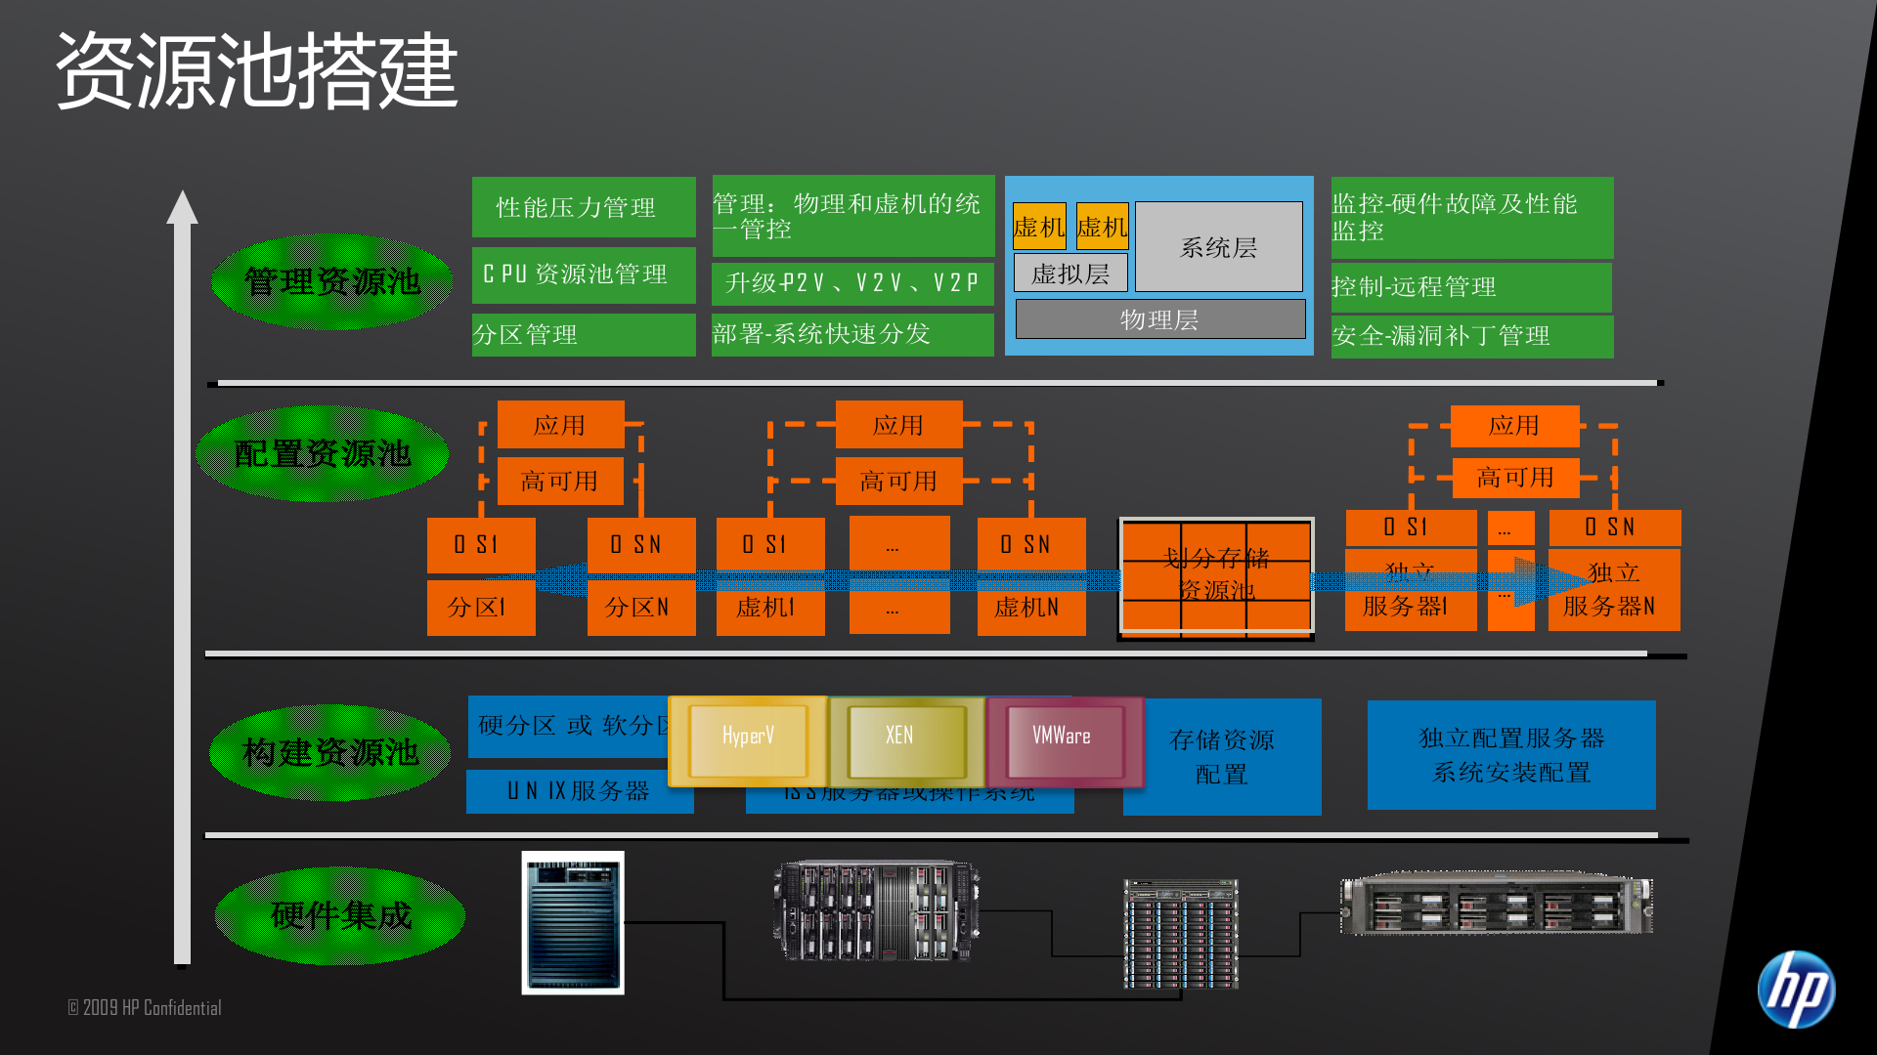
Task: Expand the 独立配置服务器 系统安装配置 box
Action: pos(1511,757)
